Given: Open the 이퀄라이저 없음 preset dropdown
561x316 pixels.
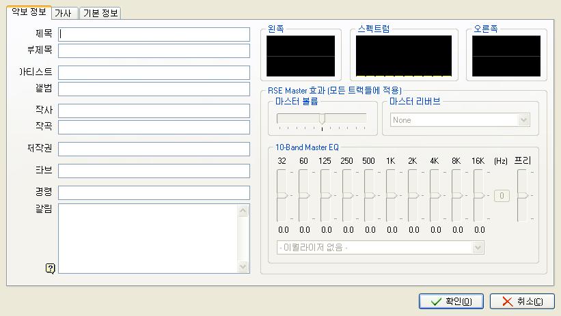Looking at the screenshot, I should pos(381,247).
